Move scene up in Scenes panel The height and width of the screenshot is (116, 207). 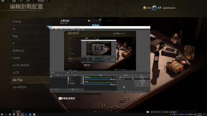pos(56,89)
